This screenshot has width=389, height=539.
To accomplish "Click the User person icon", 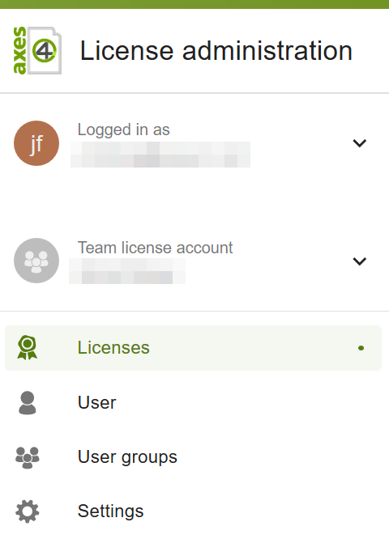I will tap(28, 402).
